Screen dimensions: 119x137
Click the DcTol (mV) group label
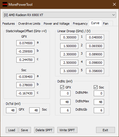[x=13, y=104]
